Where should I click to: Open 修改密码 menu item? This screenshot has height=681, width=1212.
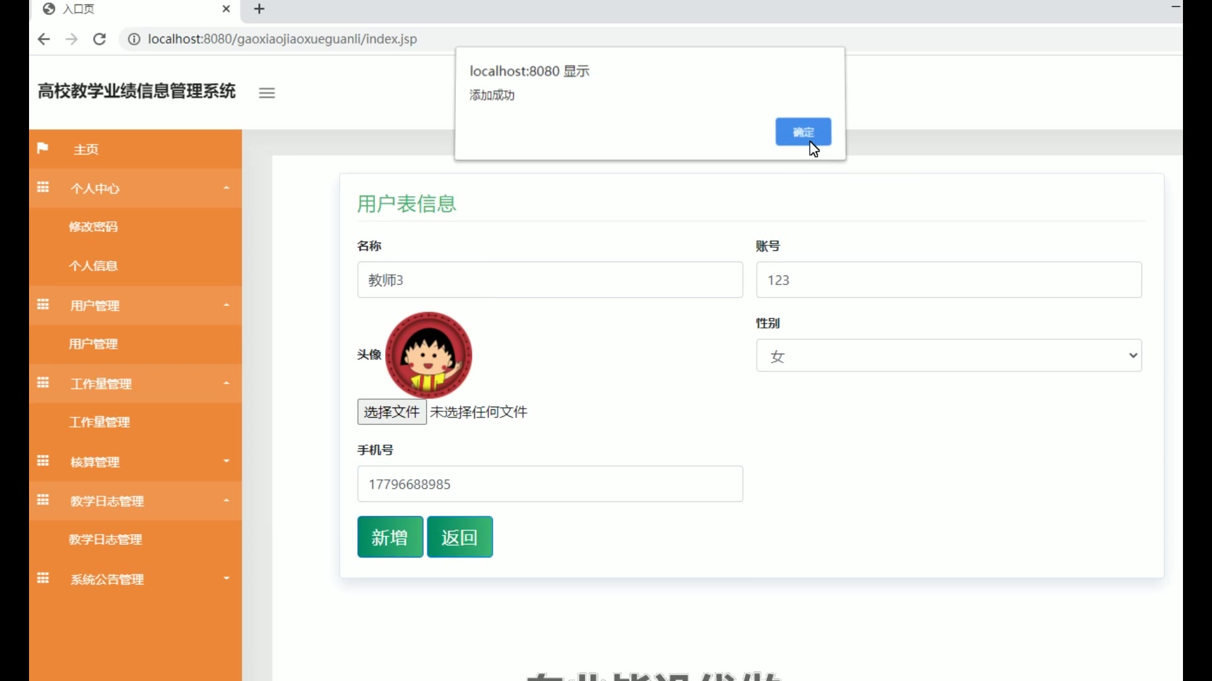click(93, 227)
